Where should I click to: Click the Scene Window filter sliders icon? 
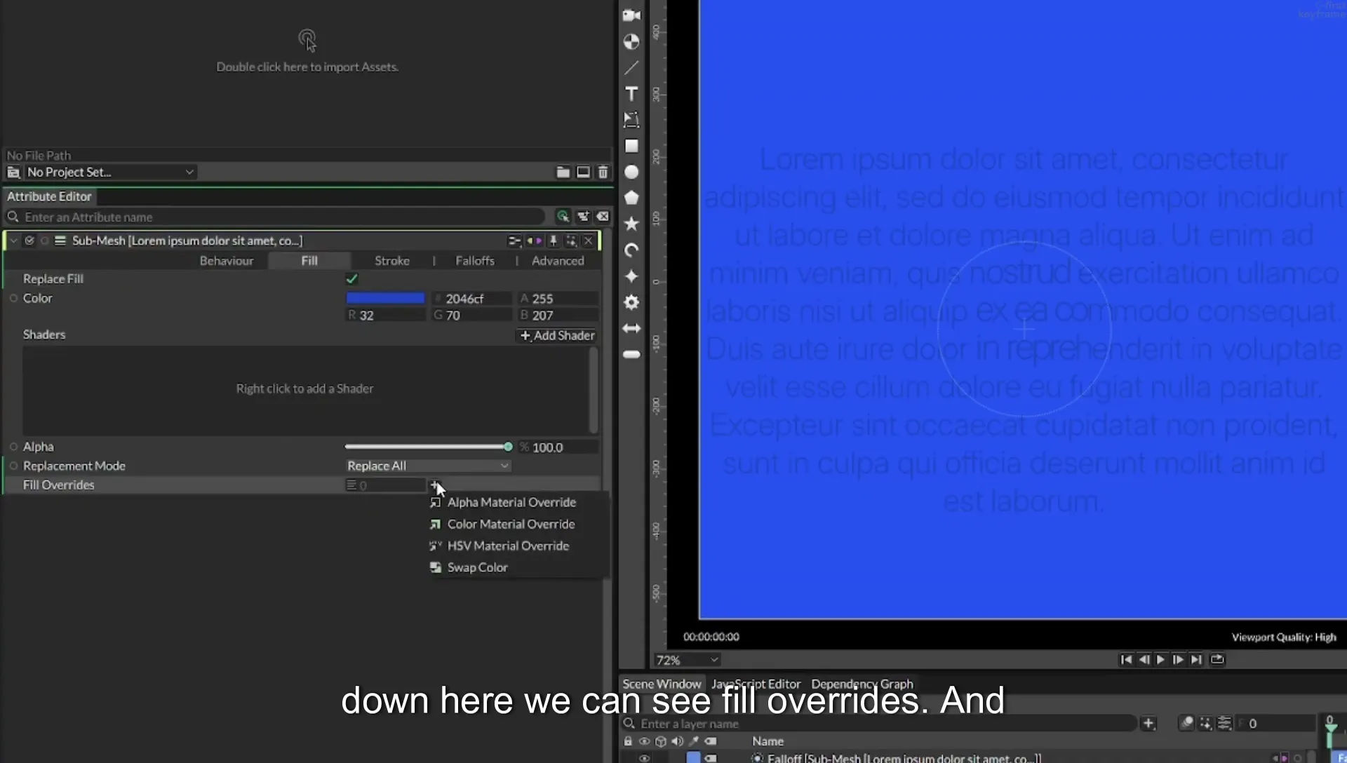coord(1224,723)
